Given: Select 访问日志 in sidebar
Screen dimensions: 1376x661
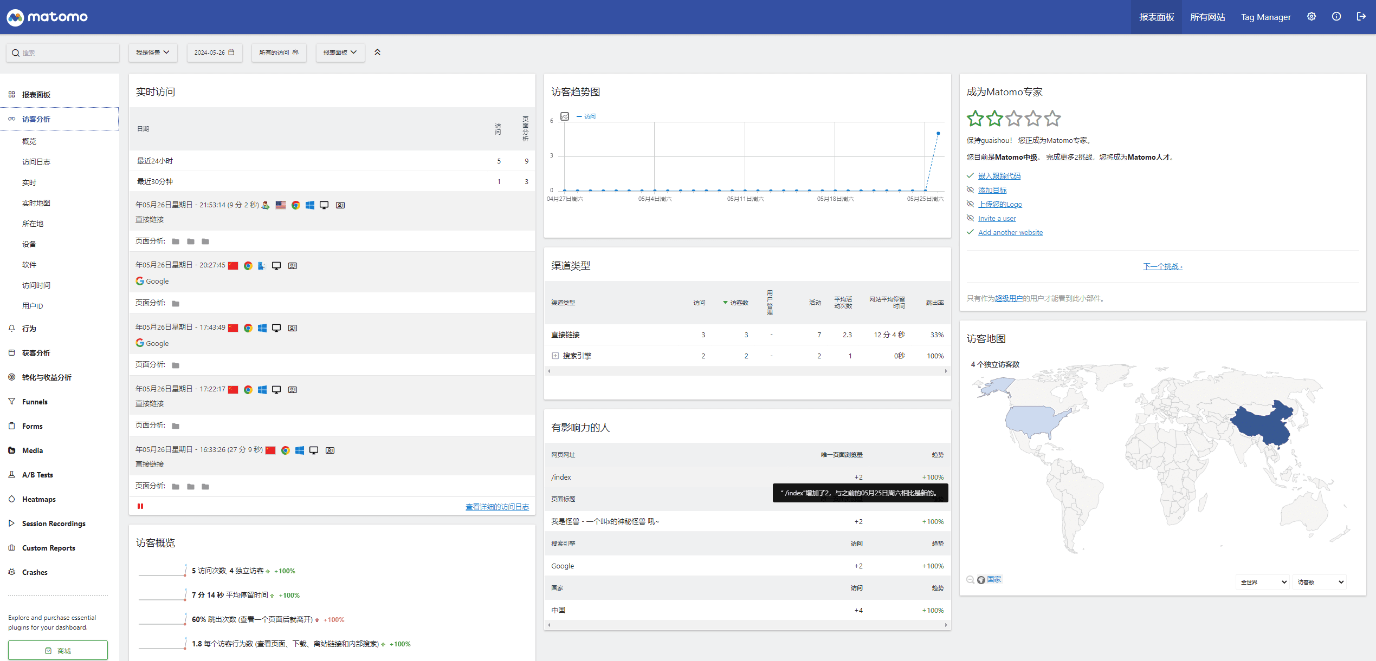Looking at the screenshot, I should click(x=36, y=162).
